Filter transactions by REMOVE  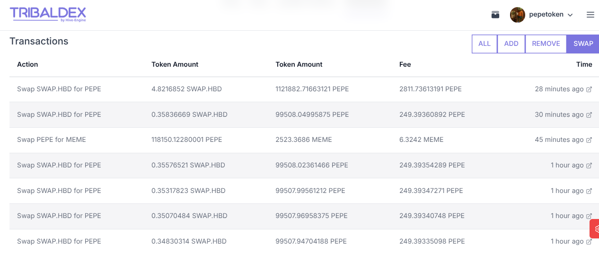546,44
